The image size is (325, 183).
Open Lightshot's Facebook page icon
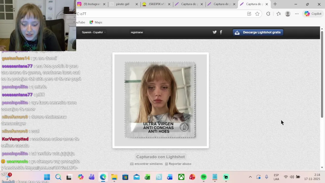(221, 32)
